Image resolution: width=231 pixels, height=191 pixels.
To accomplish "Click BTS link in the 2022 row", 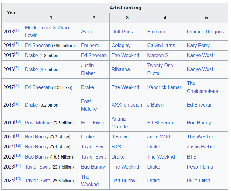I will click(x=192, y=157).
